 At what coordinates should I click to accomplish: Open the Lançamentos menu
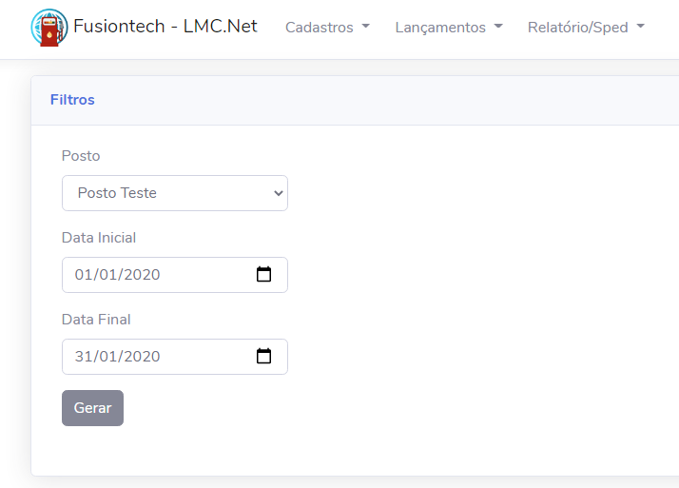(x=449, y=28)
